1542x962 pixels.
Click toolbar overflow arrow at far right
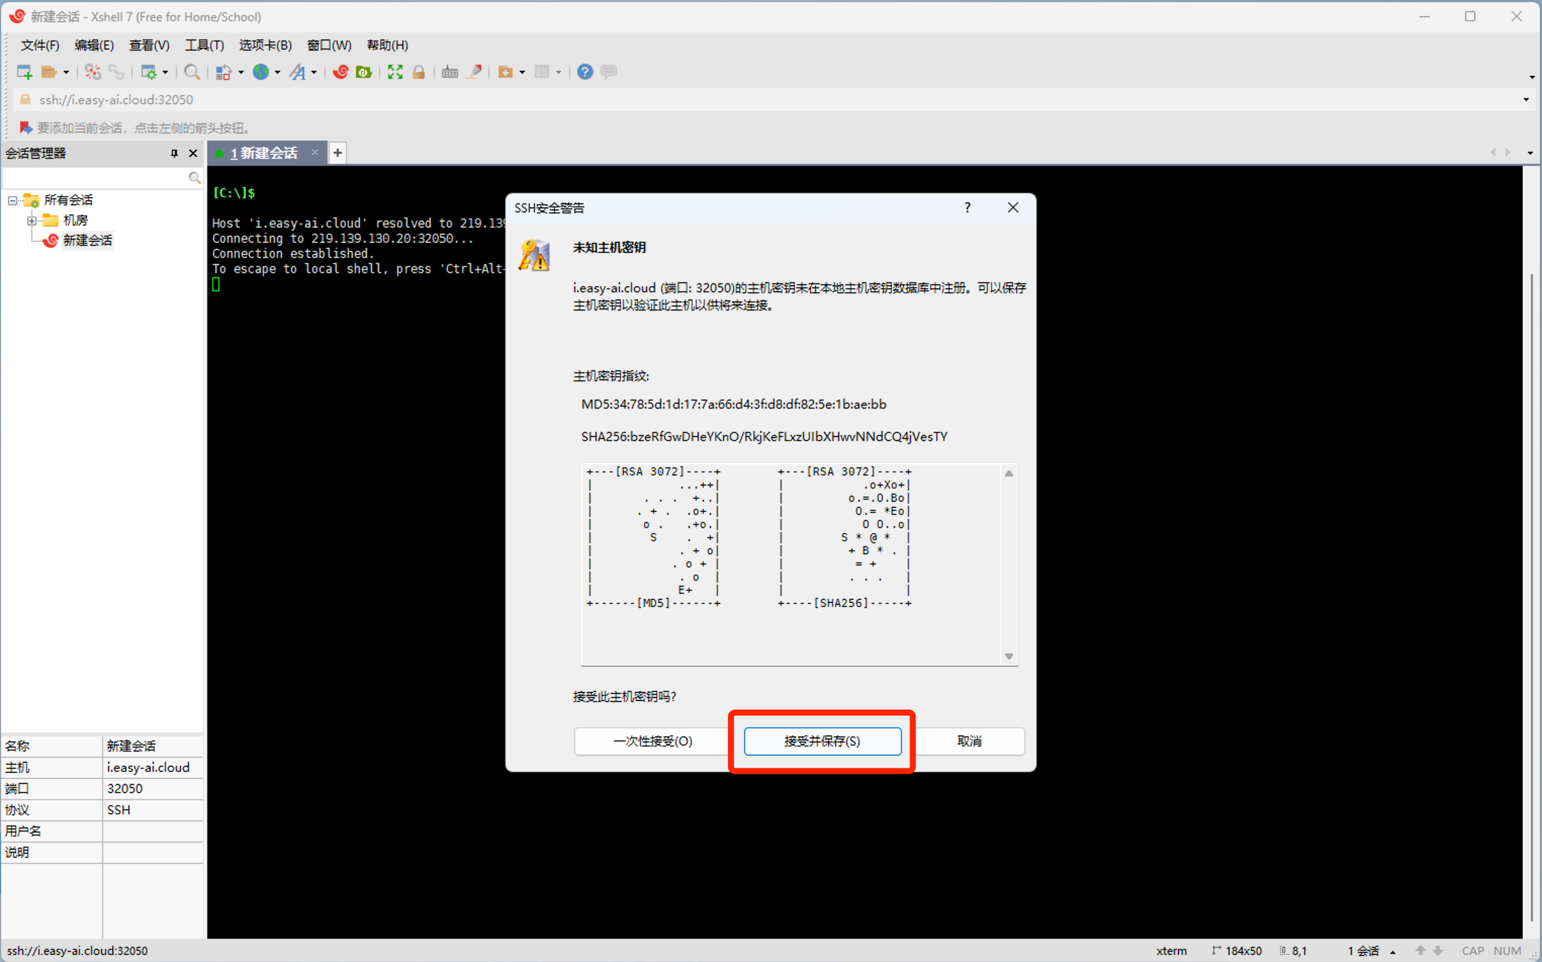click(1532, 77)
